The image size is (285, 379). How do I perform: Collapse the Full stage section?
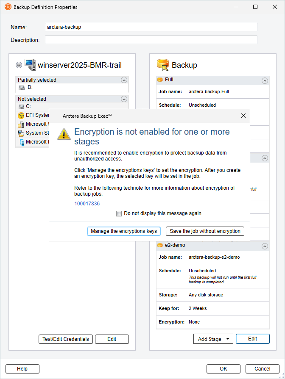click(265, 81)
